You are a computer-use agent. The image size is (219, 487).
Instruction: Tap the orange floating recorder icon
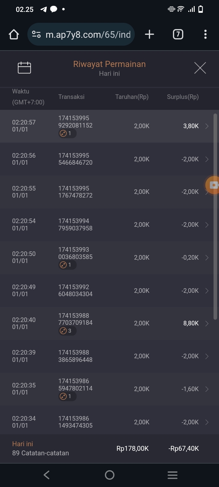point(213,185)
